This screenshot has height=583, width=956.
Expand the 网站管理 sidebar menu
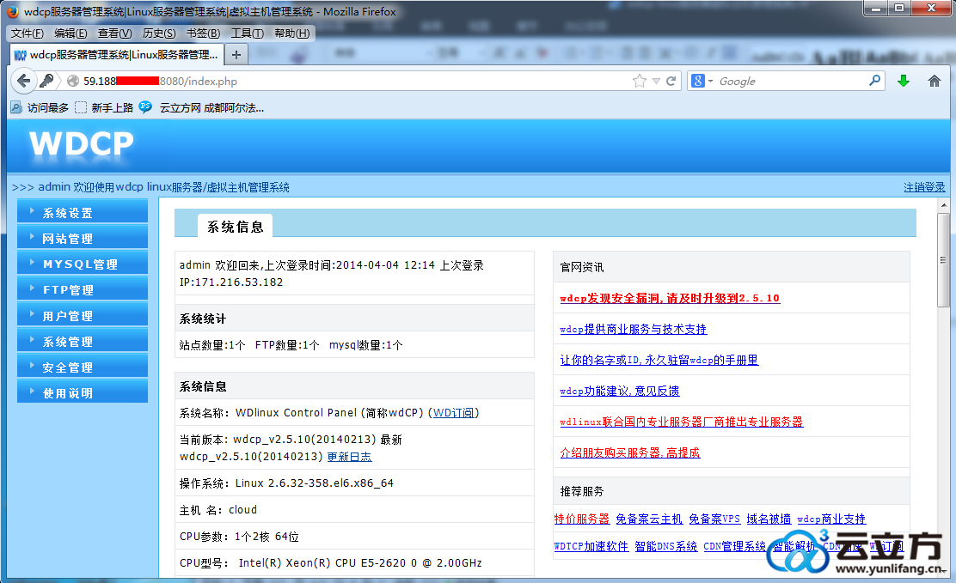click(83, 238)
